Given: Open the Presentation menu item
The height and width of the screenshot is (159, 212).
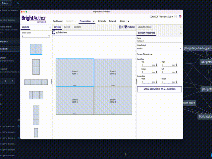Looking at the screenshot, I should click(85, 21).
